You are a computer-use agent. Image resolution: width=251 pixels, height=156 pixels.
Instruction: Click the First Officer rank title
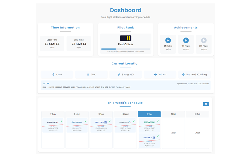pos(126,44)
